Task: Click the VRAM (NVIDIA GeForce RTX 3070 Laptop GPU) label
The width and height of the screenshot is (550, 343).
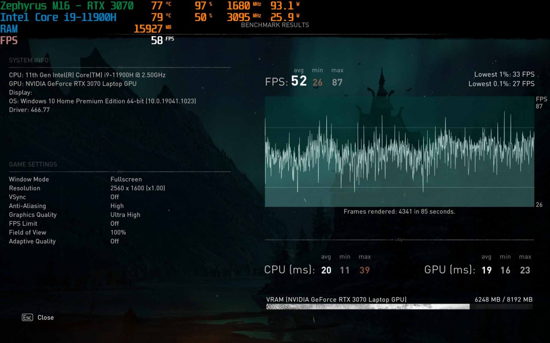Action: coord(336,300)
